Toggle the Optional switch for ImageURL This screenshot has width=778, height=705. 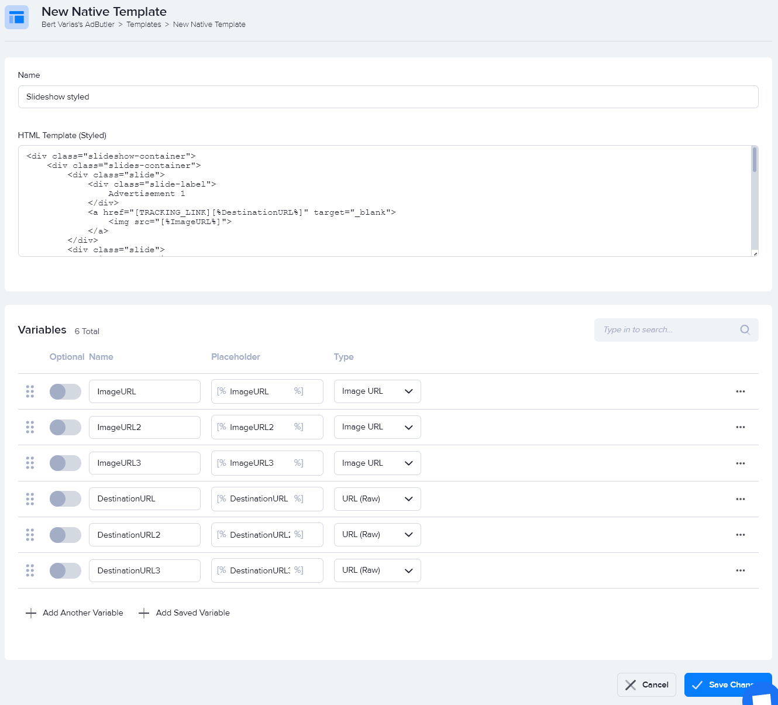click(x=66, y=391)
